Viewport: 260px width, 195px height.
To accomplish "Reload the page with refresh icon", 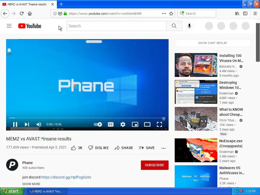I will (x=22, y=13).
